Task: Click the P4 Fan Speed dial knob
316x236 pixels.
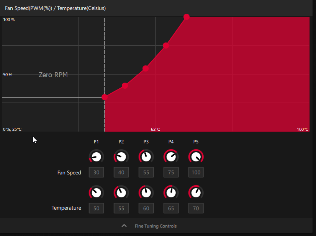Action: coord(171,157)
